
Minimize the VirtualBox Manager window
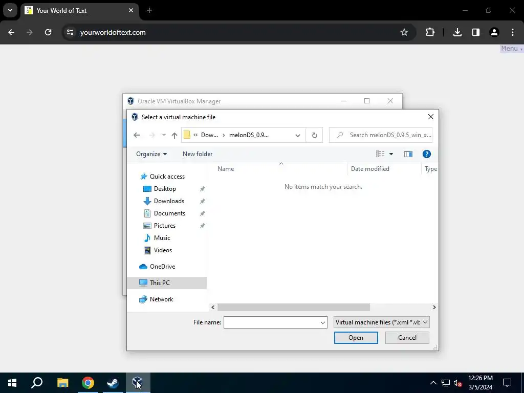coord(344,101)
